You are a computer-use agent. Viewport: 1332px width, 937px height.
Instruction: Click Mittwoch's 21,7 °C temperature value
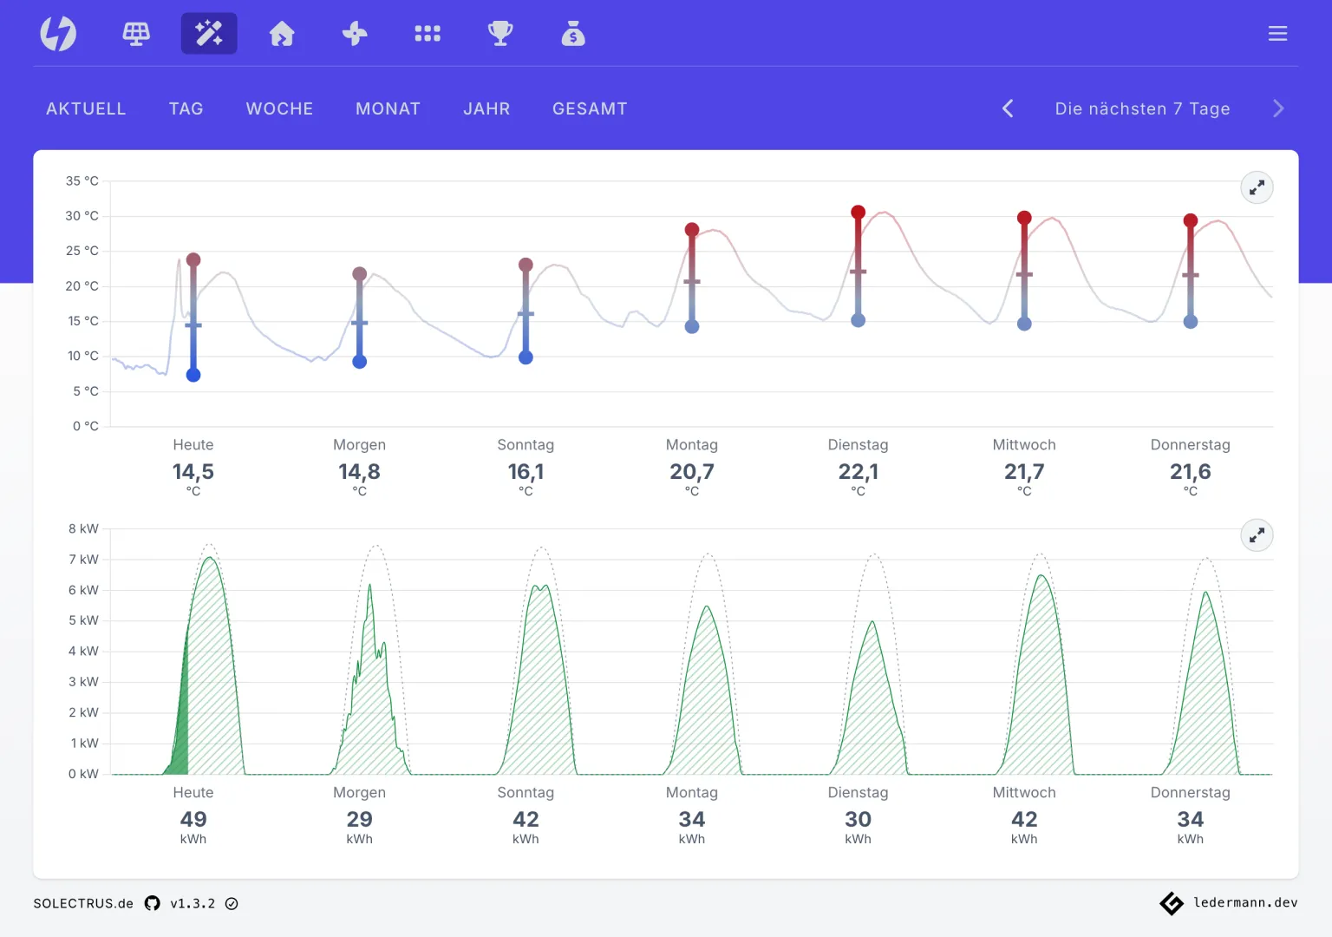[x=1024, y=472]
